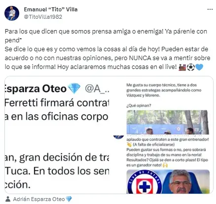The width and height of the screenshot is (216, 204).
Task: Open tagged user Adrián Esparza Oteo
Action: pos(39,199)
